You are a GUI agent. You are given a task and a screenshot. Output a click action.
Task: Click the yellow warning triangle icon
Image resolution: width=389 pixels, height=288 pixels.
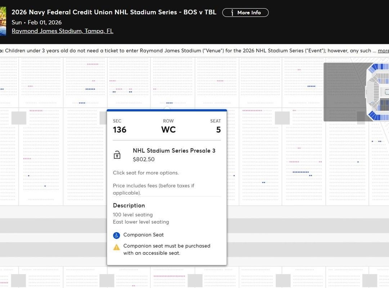pyautogui.click(x=116, y=247)
